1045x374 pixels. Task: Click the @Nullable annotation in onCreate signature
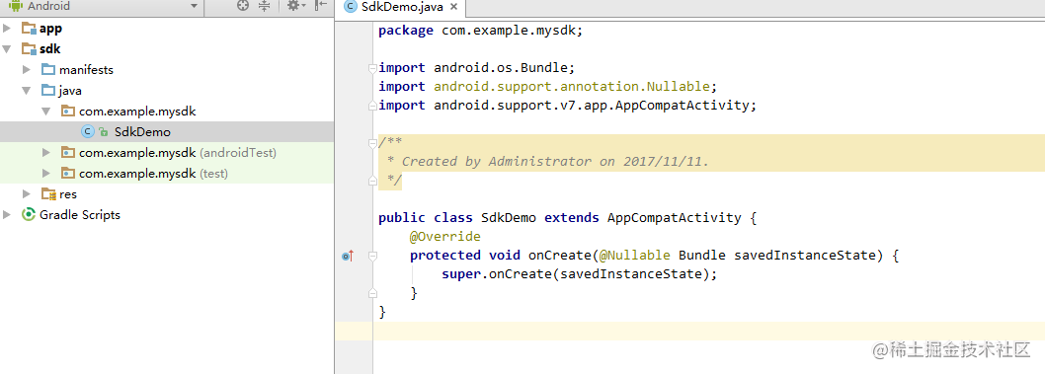tap(634, 256)
